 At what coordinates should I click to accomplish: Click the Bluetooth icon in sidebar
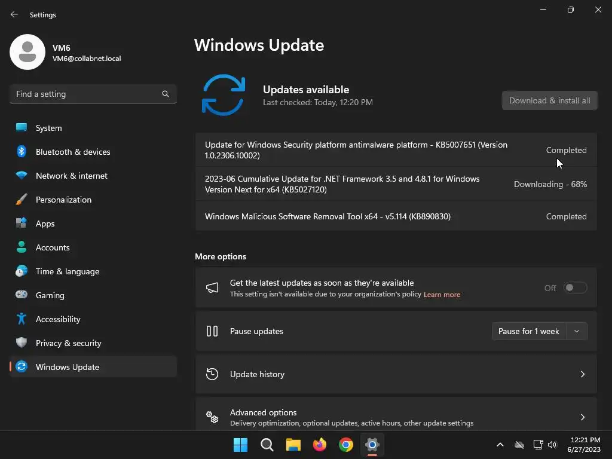tap(22, 151)
